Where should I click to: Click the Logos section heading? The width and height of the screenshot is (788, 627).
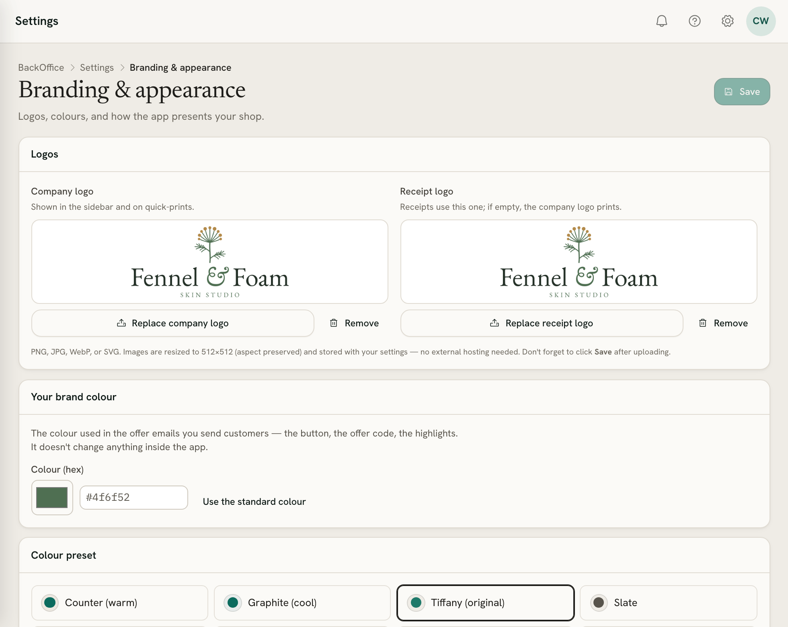[x=45, y=154]
